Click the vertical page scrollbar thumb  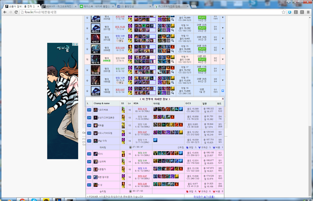click(x=311, y=161)
